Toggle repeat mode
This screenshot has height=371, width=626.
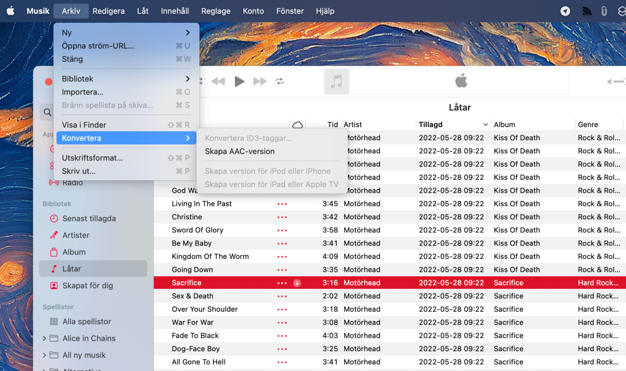[280, 81]
